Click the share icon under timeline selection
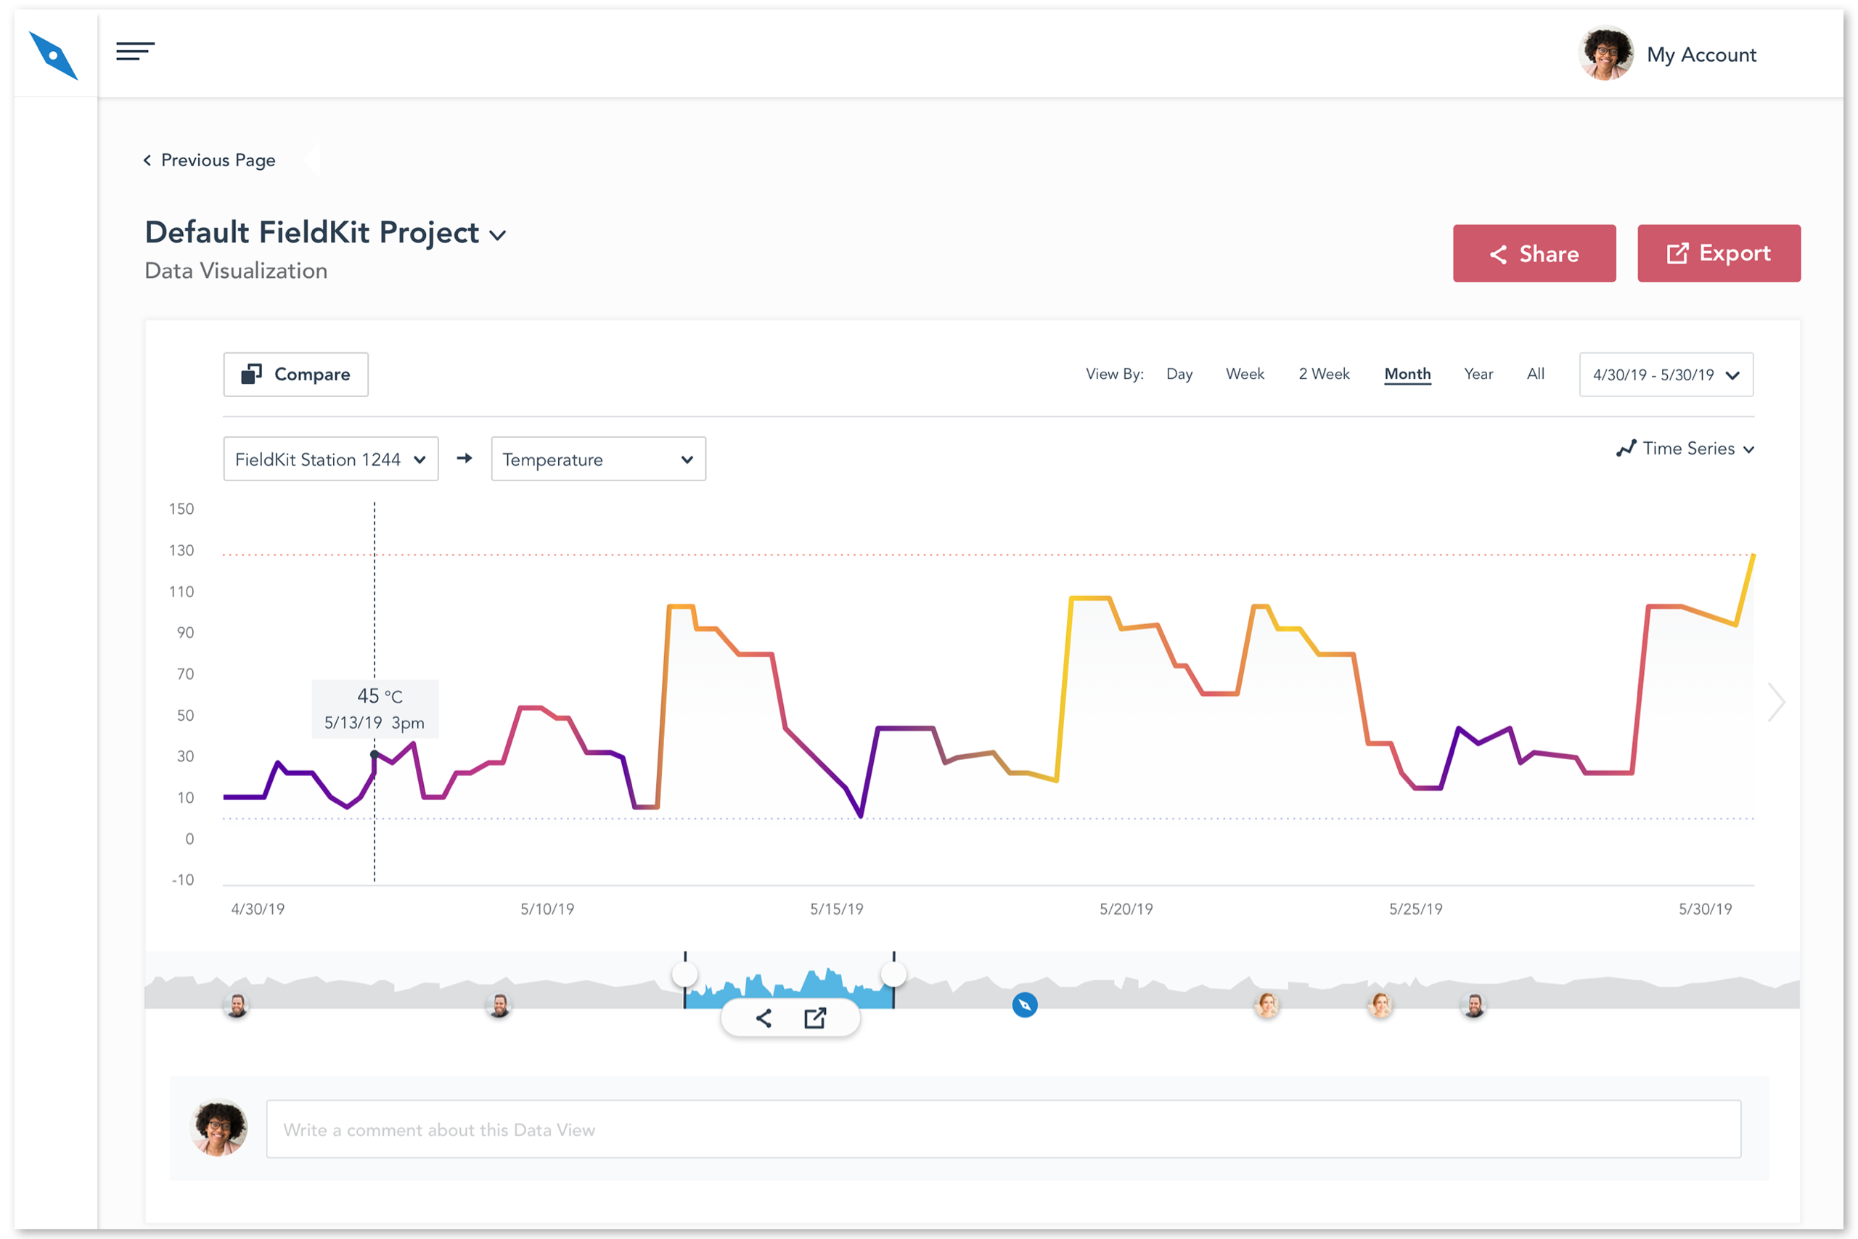The height and width of the screenshot is (1239, 1858). [x=763, y=1018]
